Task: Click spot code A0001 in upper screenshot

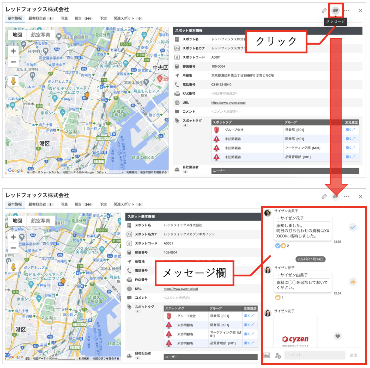Action: [x=216, y=57]
